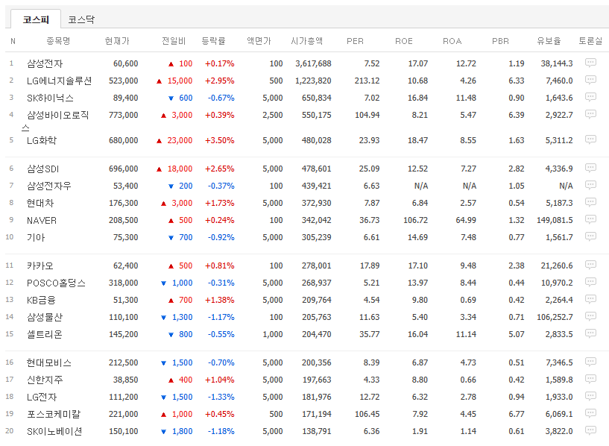Open discussion room icon for POSCO홀딩스
This screenshot has width=609, height=446.
[590, 282]
